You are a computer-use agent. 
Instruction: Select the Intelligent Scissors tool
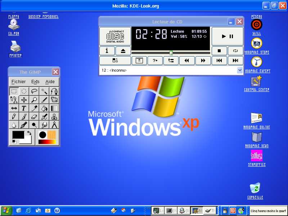point(14,100)
